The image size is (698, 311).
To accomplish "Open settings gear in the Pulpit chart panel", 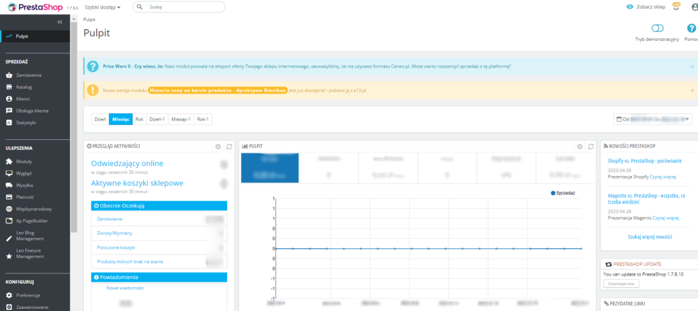I will [579, 146].
